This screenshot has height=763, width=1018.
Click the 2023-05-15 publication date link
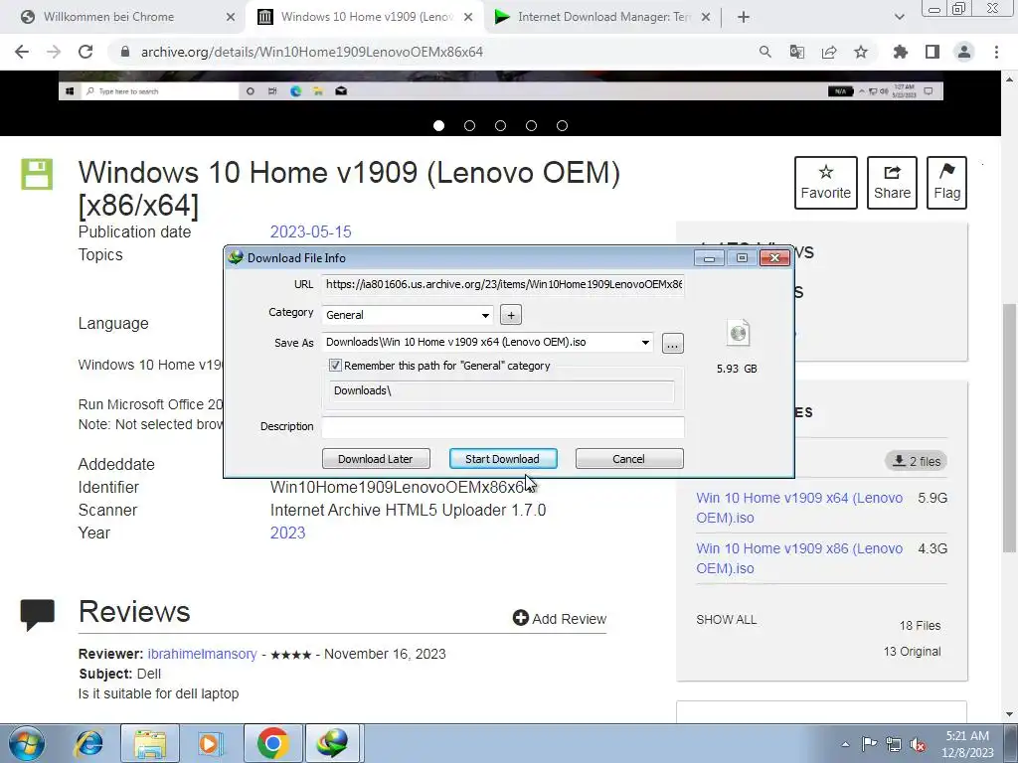pyautogui.click(x=310, y=231)
